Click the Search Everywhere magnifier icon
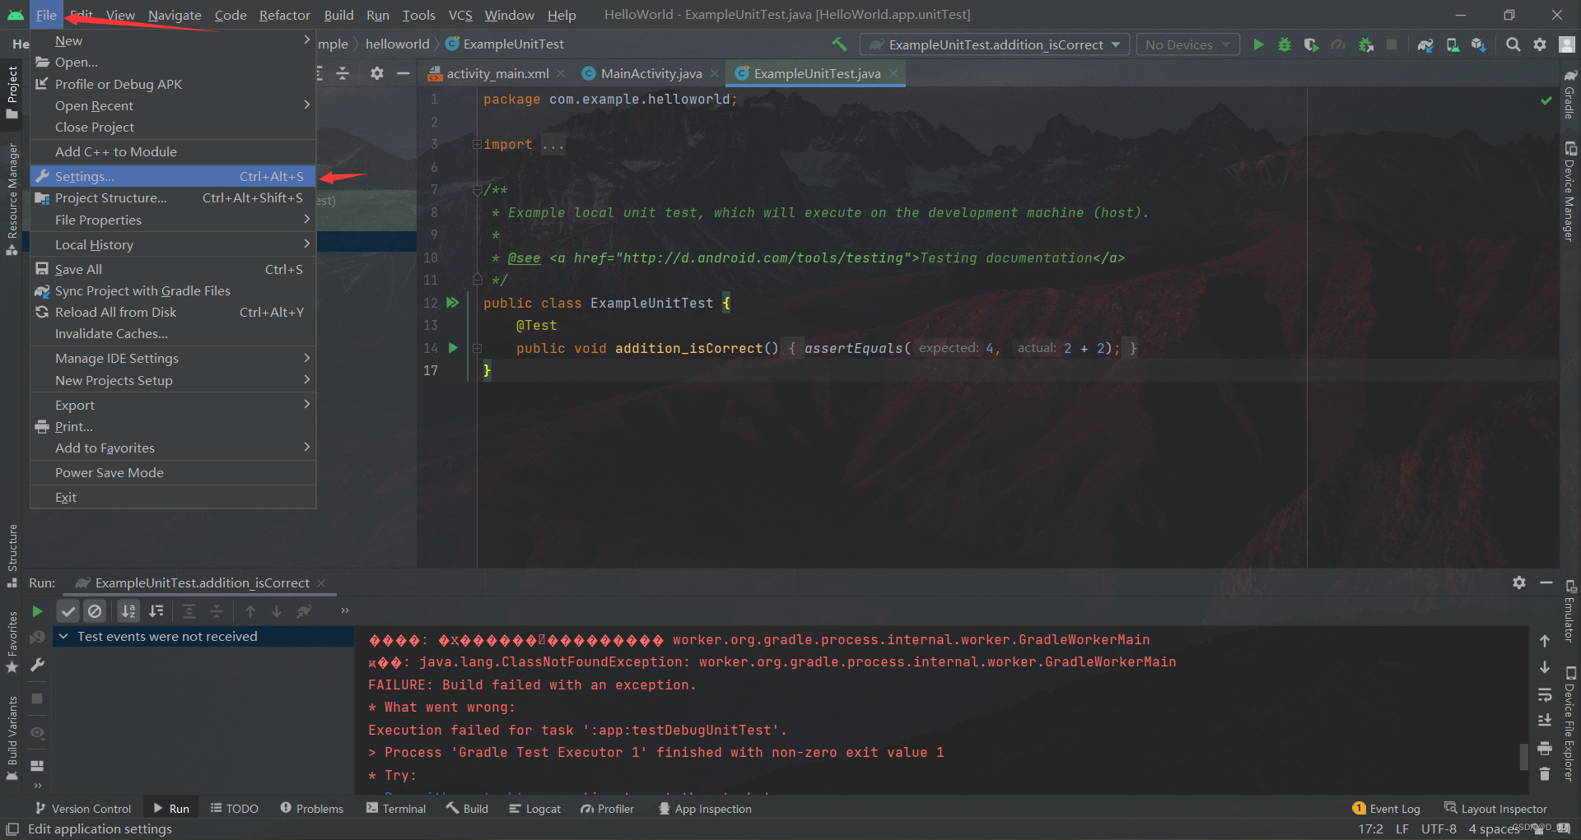 tap(1513, 44)
